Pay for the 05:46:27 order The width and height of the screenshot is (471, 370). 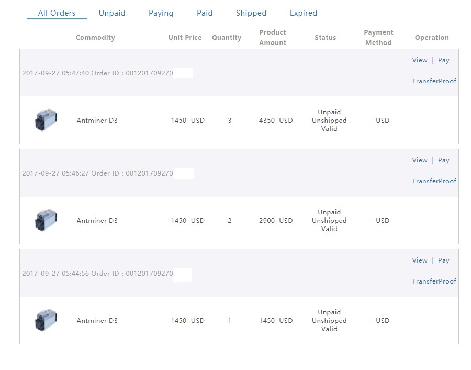tap(443, 161)
